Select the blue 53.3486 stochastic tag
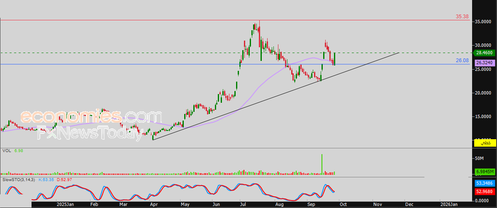The image size is (497, 208). coord(485,183)
